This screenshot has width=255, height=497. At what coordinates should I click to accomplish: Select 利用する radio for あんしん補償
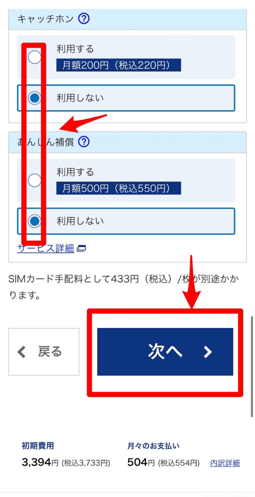pyautogui.click(x=34, y=181)
